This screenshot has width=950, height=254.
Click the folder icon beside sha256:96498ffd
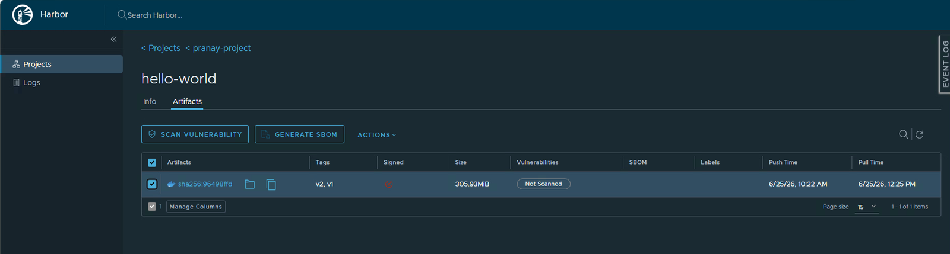250,184
